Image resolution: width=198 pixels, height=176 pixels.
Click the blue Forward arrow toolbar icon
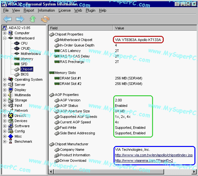20,19
